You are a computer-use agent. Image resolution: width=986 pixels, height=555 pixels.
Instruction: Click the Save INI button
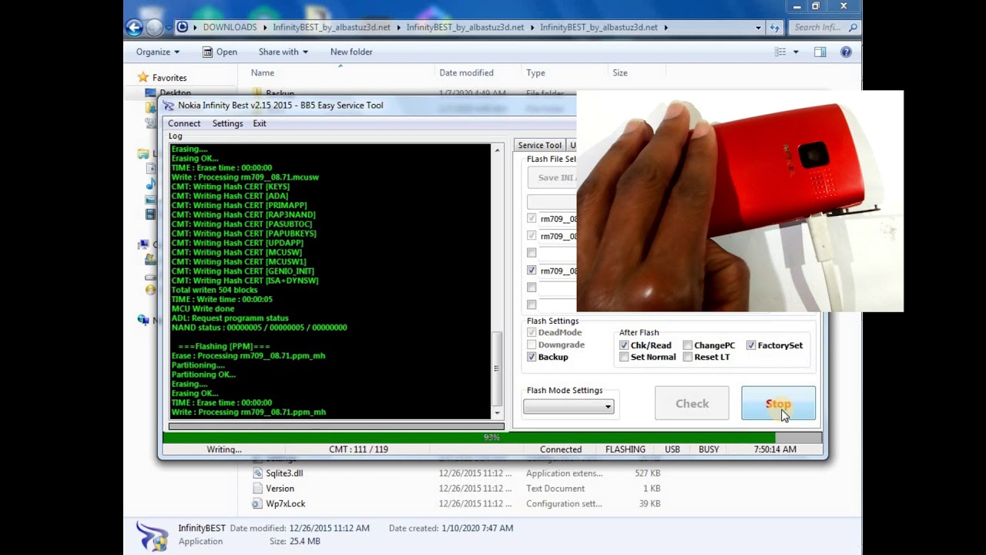point(552,177)
